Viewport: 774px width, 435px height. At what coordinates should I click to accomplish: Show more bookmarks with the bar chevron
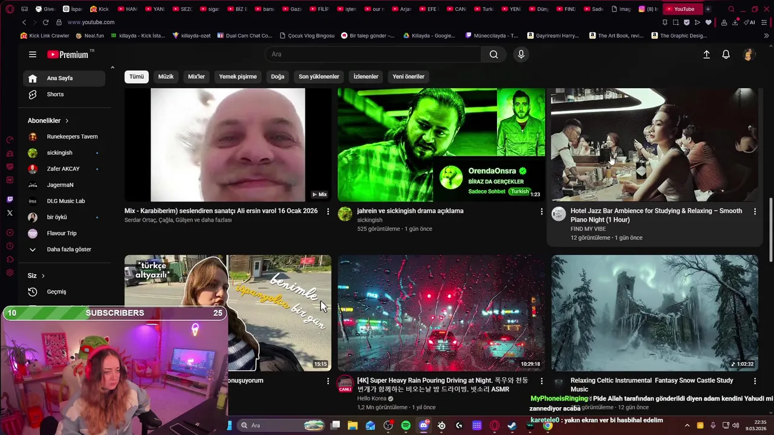pos(767,36)
